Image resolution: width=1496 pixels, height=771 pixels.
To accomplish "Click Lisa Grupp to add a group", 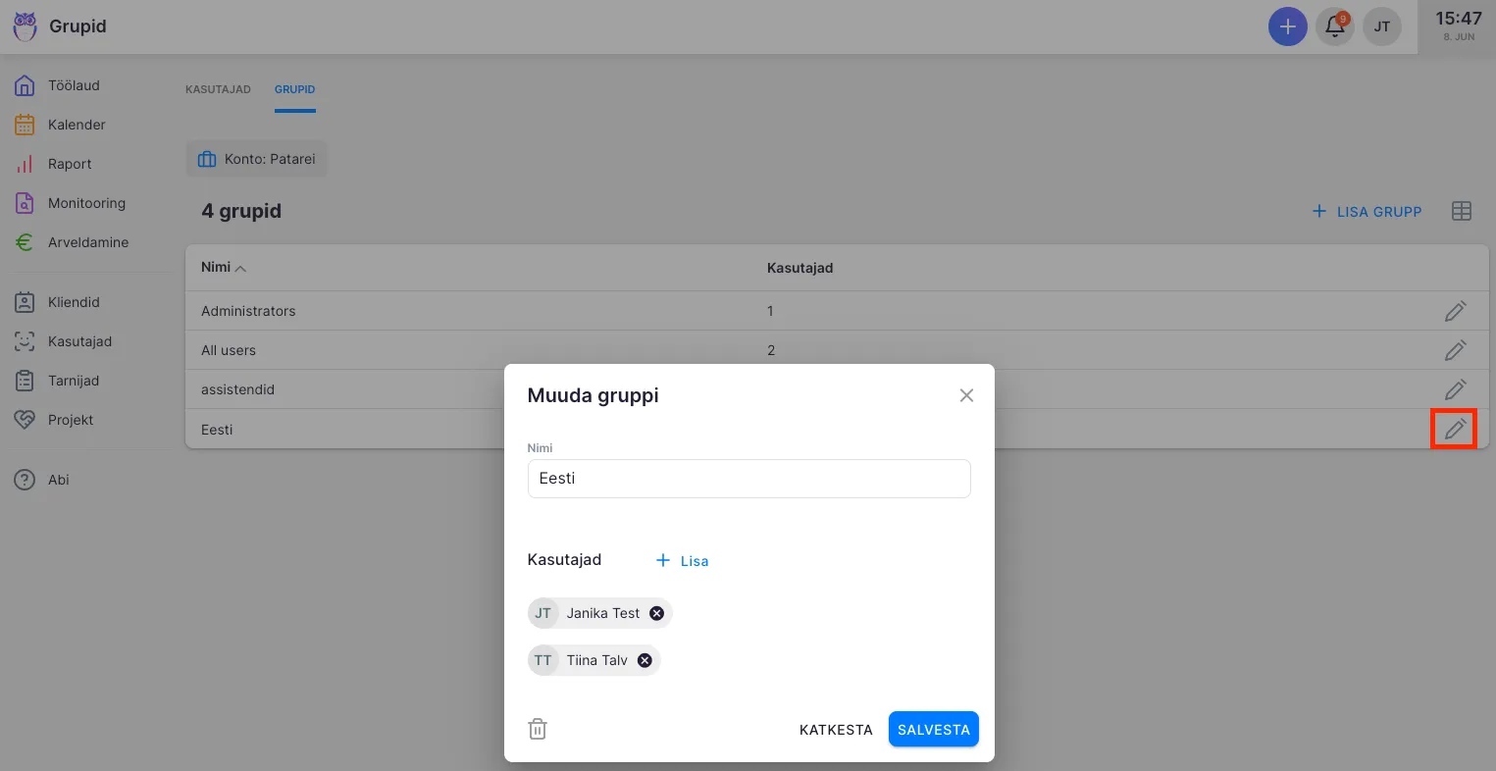I will pos(1367,211).
